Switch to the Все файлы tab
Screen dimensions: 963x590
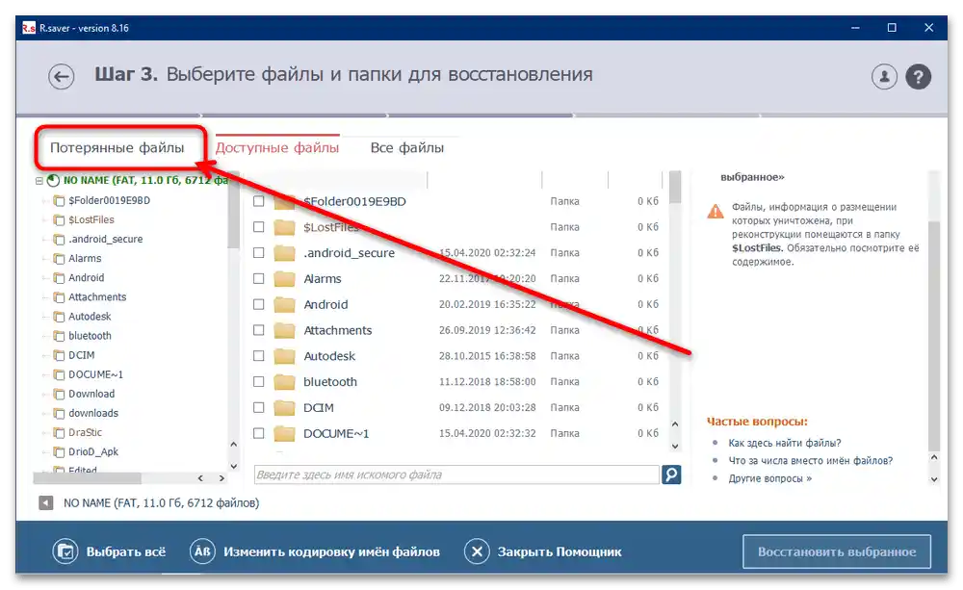pos(407,147)
